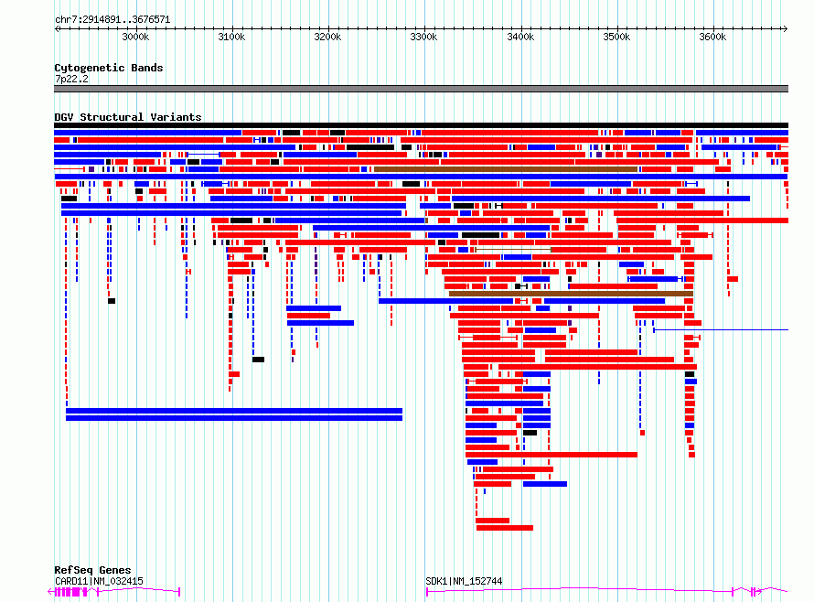The image size is (814, 602).
Task: Click the SDK1 magenta gene line
Action: coord(606,590)
